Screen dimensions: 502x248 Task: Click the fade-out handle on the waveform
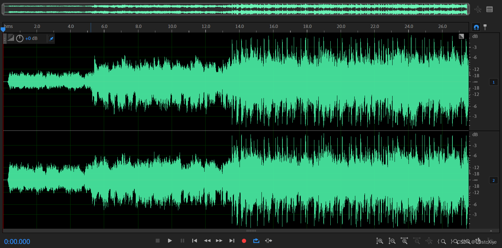tap(461, 36)
